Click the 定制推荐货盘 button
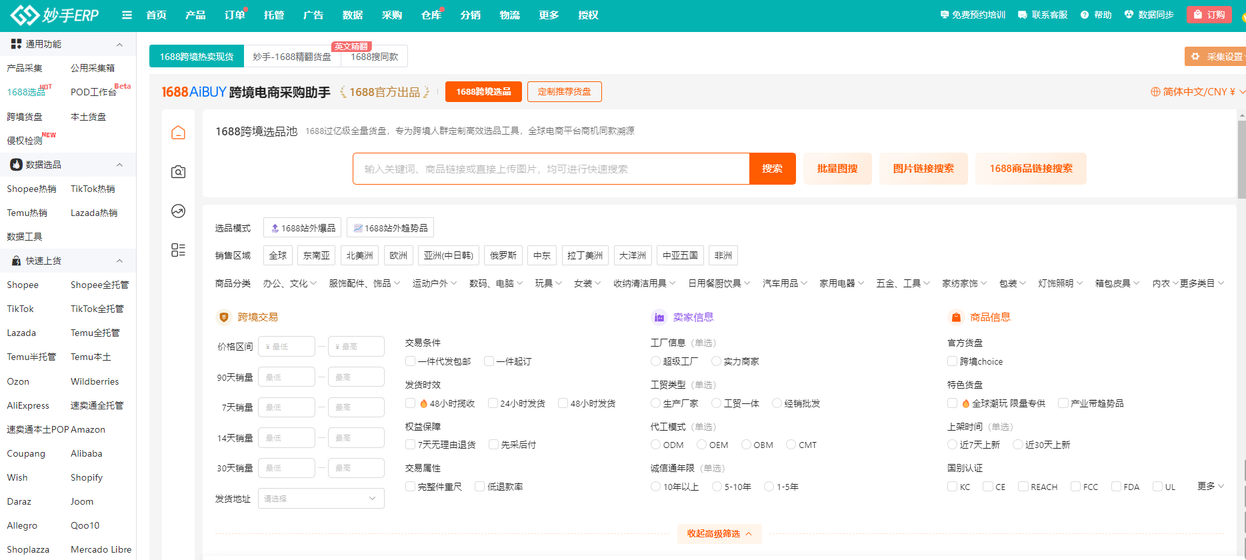 coord(564,92)
